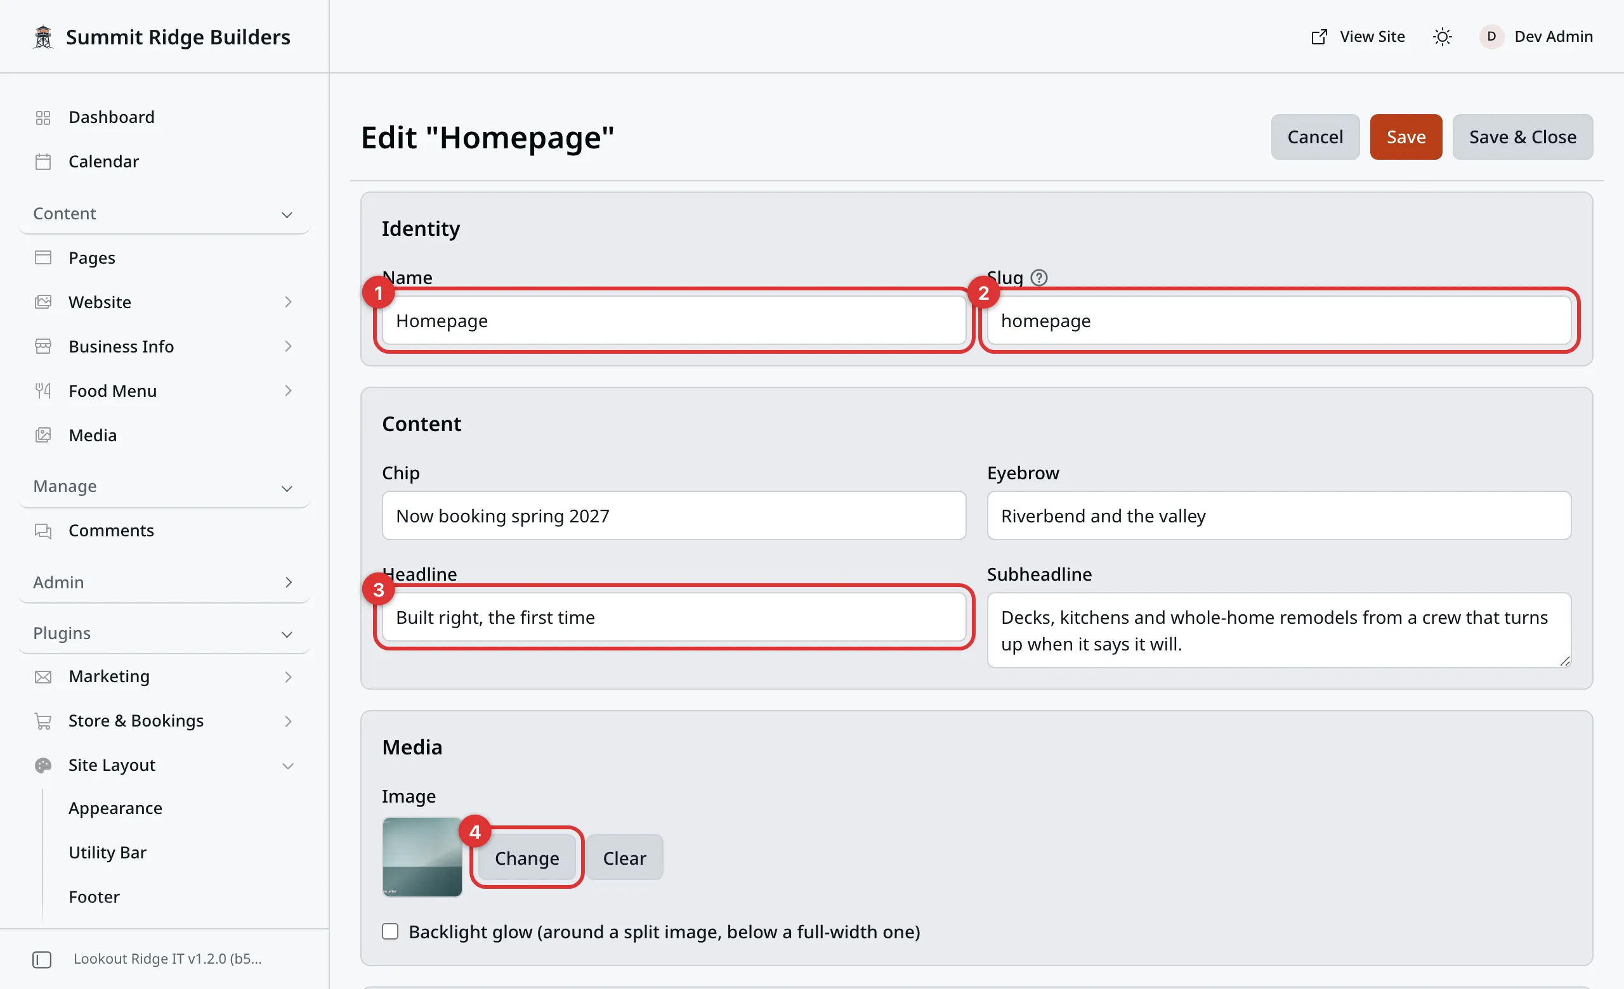
Task: Collapse sidebar using bottom panel icon
Action: pyautogui.click(x=41, y=959)
